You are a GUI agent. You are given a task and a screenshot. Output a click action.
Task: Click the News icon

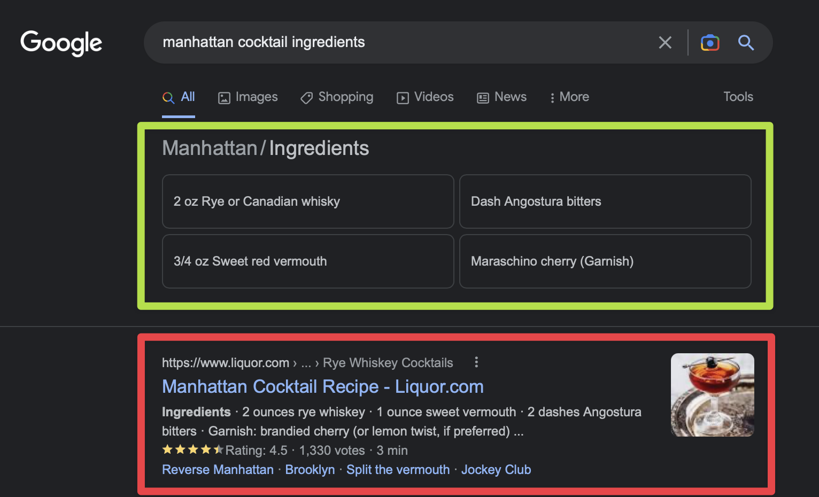pos(483,97)
